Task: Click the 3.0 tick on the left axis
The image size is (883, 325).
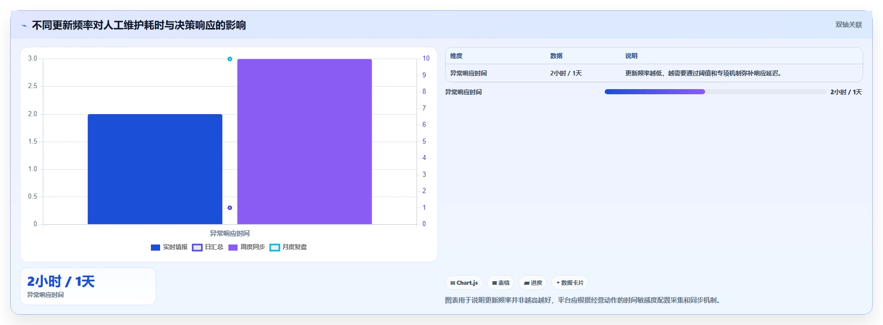Action: [33, 59]
